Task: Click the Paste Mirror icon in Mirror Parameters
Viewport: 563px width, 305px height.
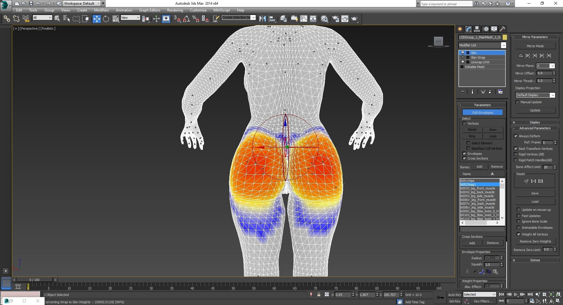Action: pos(521,56)
